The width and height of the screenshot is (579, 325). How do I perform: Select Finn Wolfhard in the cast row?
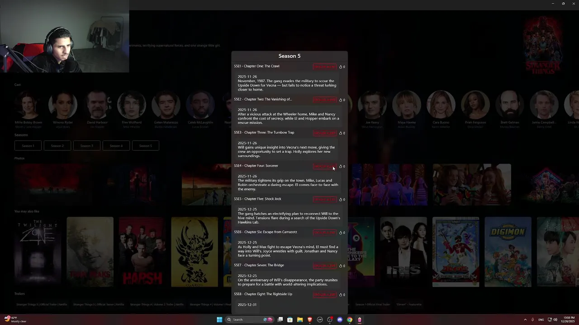coord(132,105)
